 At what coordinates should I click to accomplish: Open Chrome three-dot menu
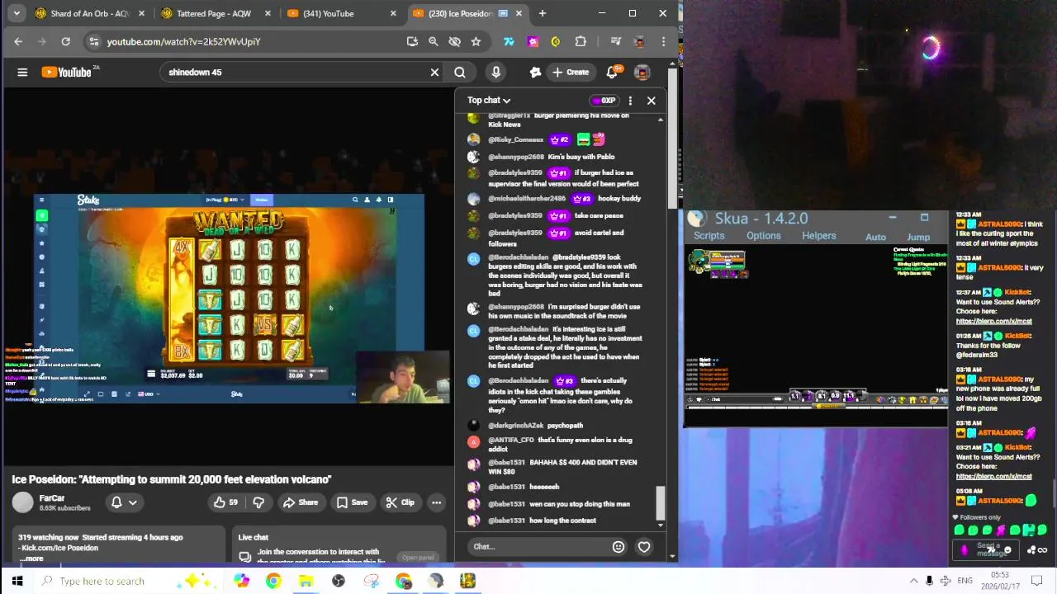click(663, 41)
